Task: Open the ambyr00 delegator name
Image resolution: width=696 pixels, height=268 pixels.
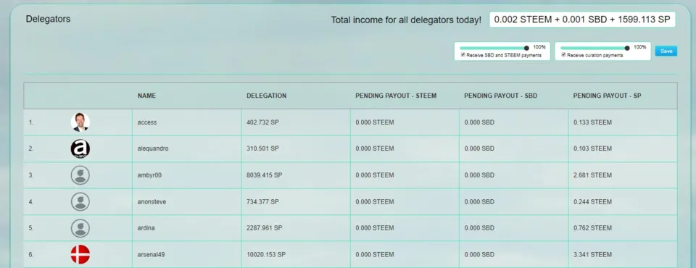Action: click(x=149, y=175)
